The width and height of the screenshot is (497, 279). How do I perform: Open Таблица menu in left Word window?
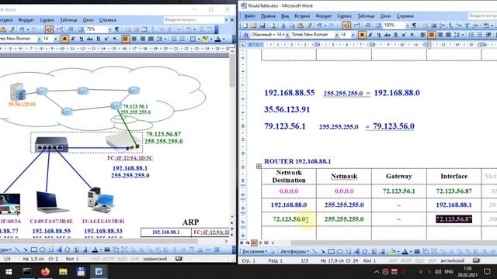(x=69, y=20)
